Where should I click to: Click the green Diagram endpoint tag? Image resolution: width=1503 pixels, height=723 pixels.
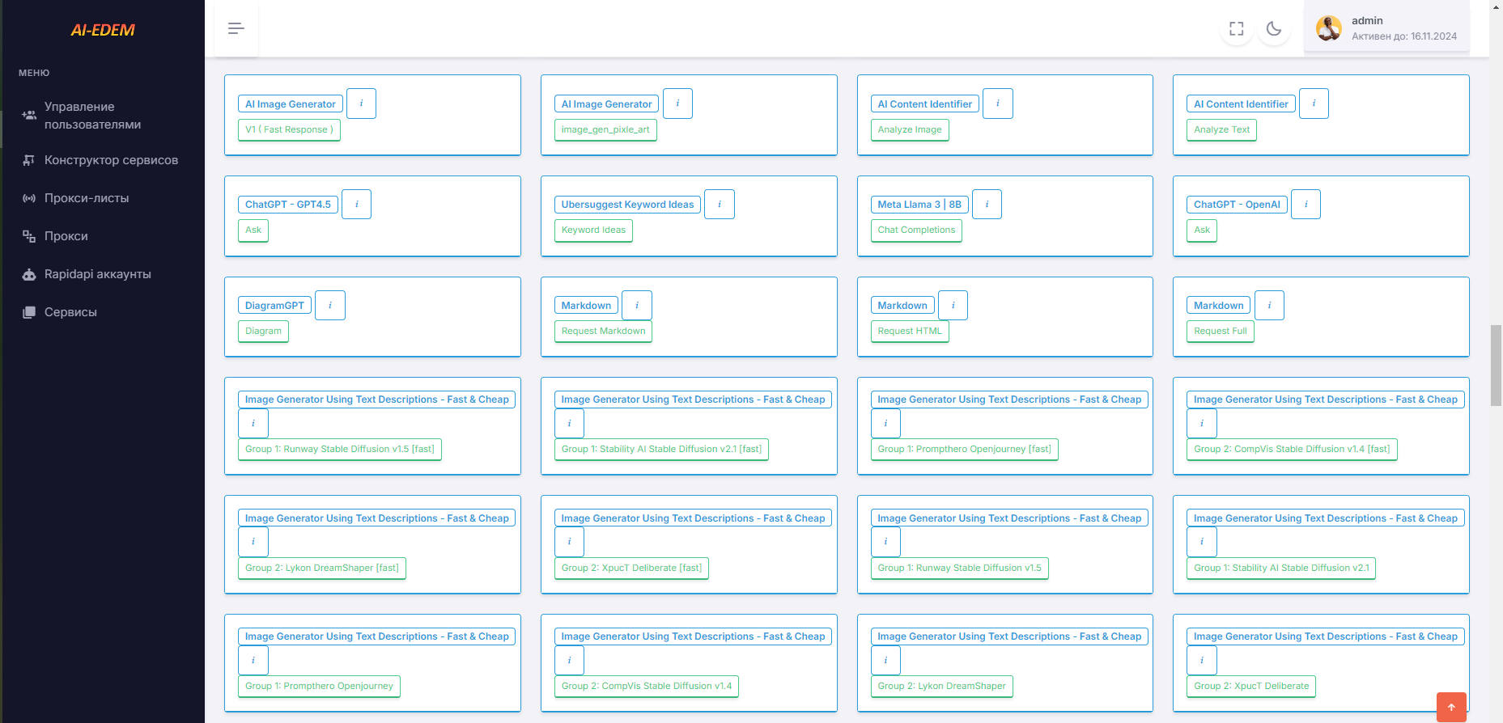pos(263,331)
